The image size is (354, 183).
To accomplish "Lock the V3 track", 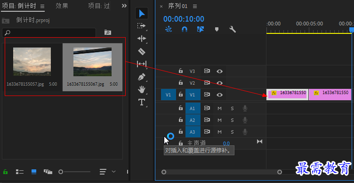I will click(181, 71).
